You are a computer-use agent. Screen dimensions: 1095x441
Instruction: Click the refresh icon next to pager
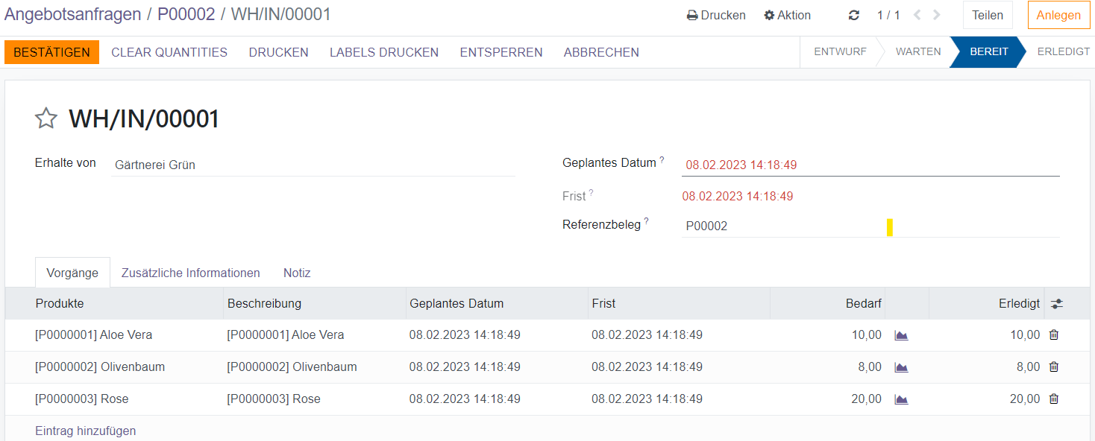coord(854,15)
